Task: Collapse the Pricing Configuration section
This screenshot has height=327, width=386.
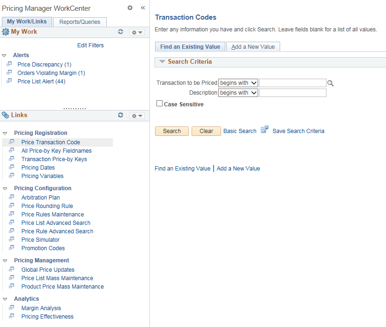Action: tap(5, 188)
